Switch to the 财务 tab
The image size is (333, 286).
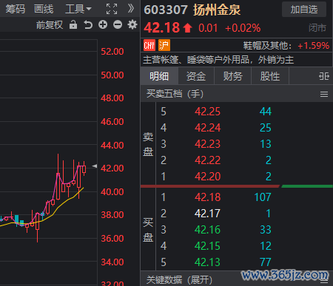click(x=232, y=76)
